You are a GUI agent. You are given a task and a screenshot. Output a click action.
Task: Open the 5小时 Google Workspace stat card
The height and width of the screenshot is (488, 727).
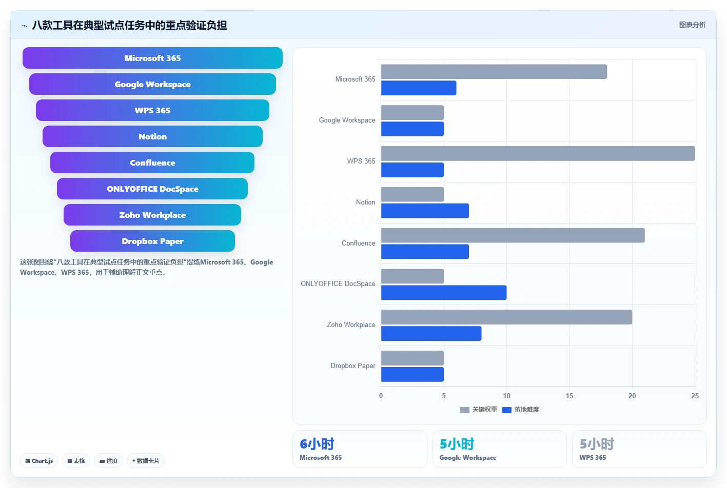tap(500, 449)
